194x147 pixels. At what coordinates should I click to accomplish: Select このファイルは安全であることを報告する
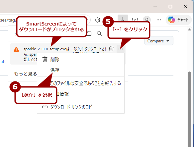(x=81, y=83)
